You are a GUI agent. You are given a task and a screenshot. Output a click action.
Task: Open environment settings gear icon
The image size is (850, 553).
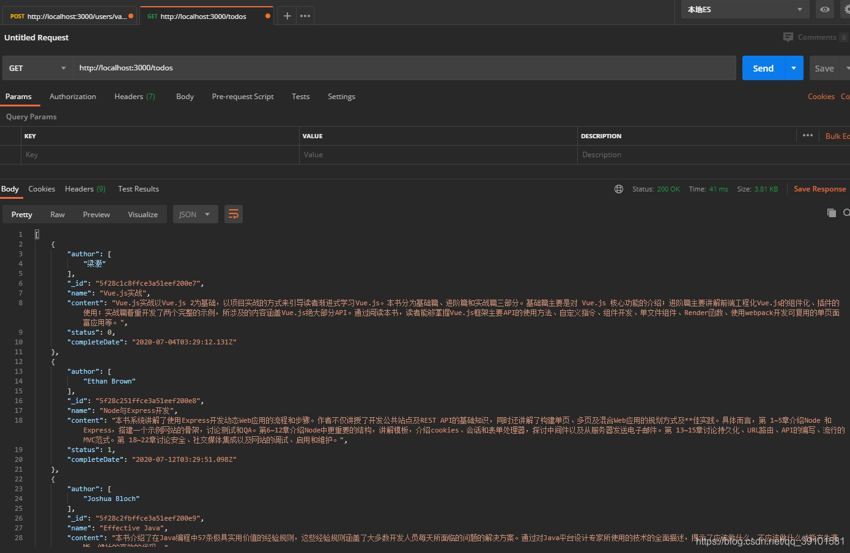coord(846,10)
